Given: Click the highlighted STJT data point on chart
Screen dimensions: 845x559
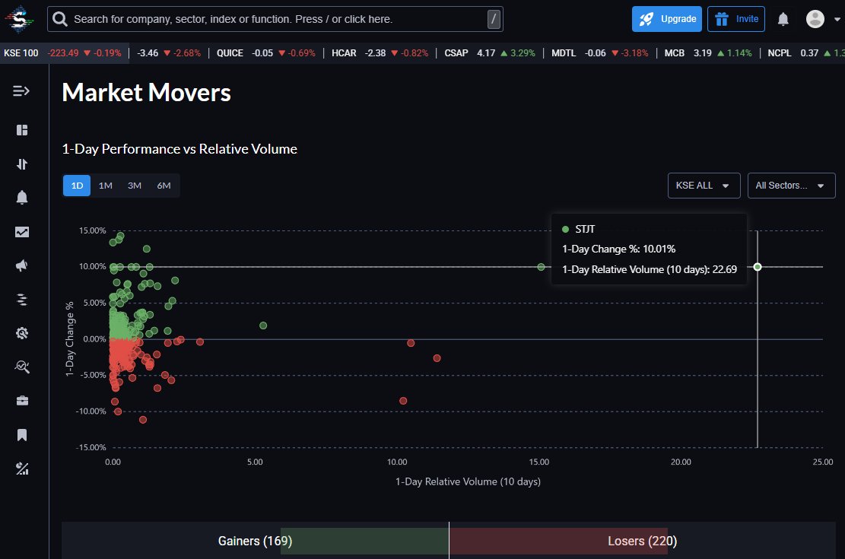Looking at the screenshot, I should pos(758,267).
